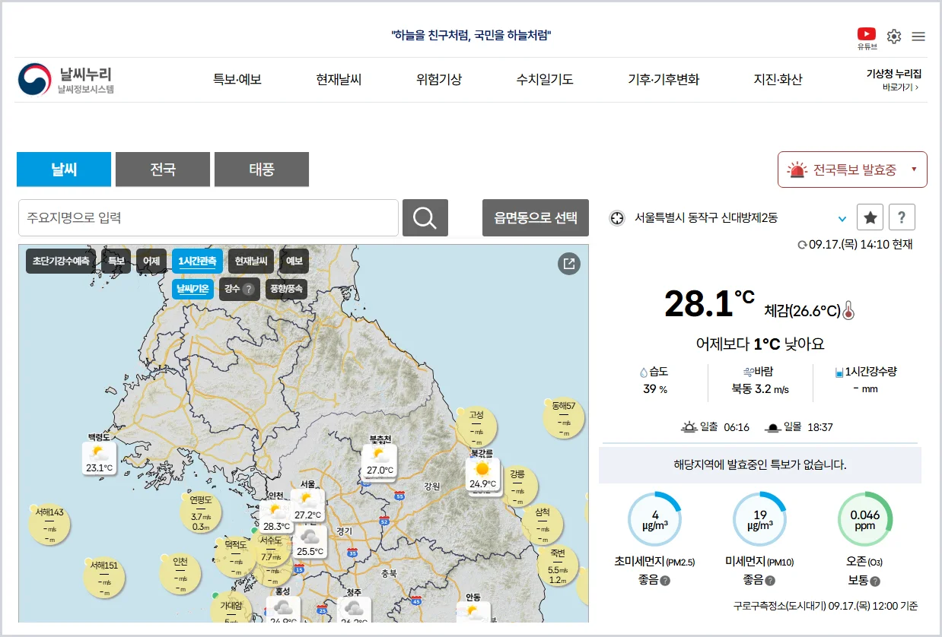Switch to the 태풍 tab
The width and height of the screenshot is (942, 637).
262,170
